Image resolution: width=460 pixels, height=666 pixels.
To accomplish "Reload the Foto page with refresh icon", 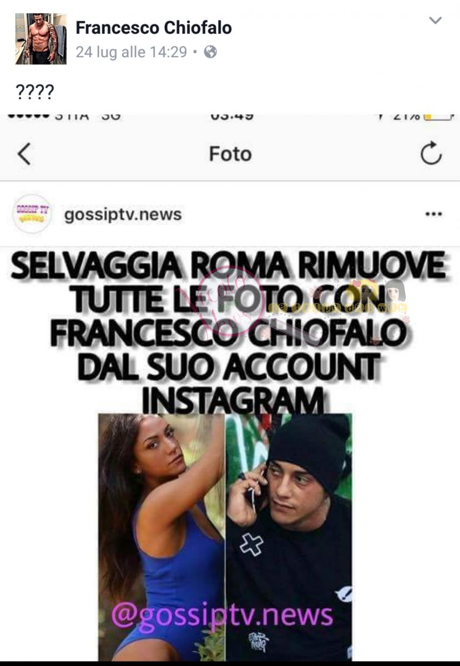I will coord(431,154).
